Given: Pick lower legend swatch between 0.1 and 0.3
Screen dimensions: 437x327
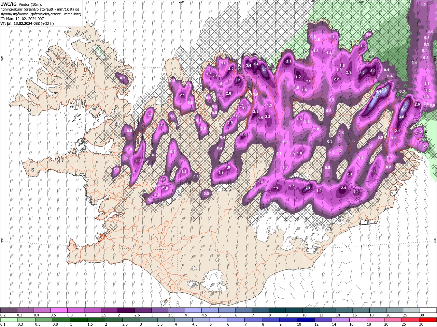Looking at the screenshot, I should tap(9, 320).
